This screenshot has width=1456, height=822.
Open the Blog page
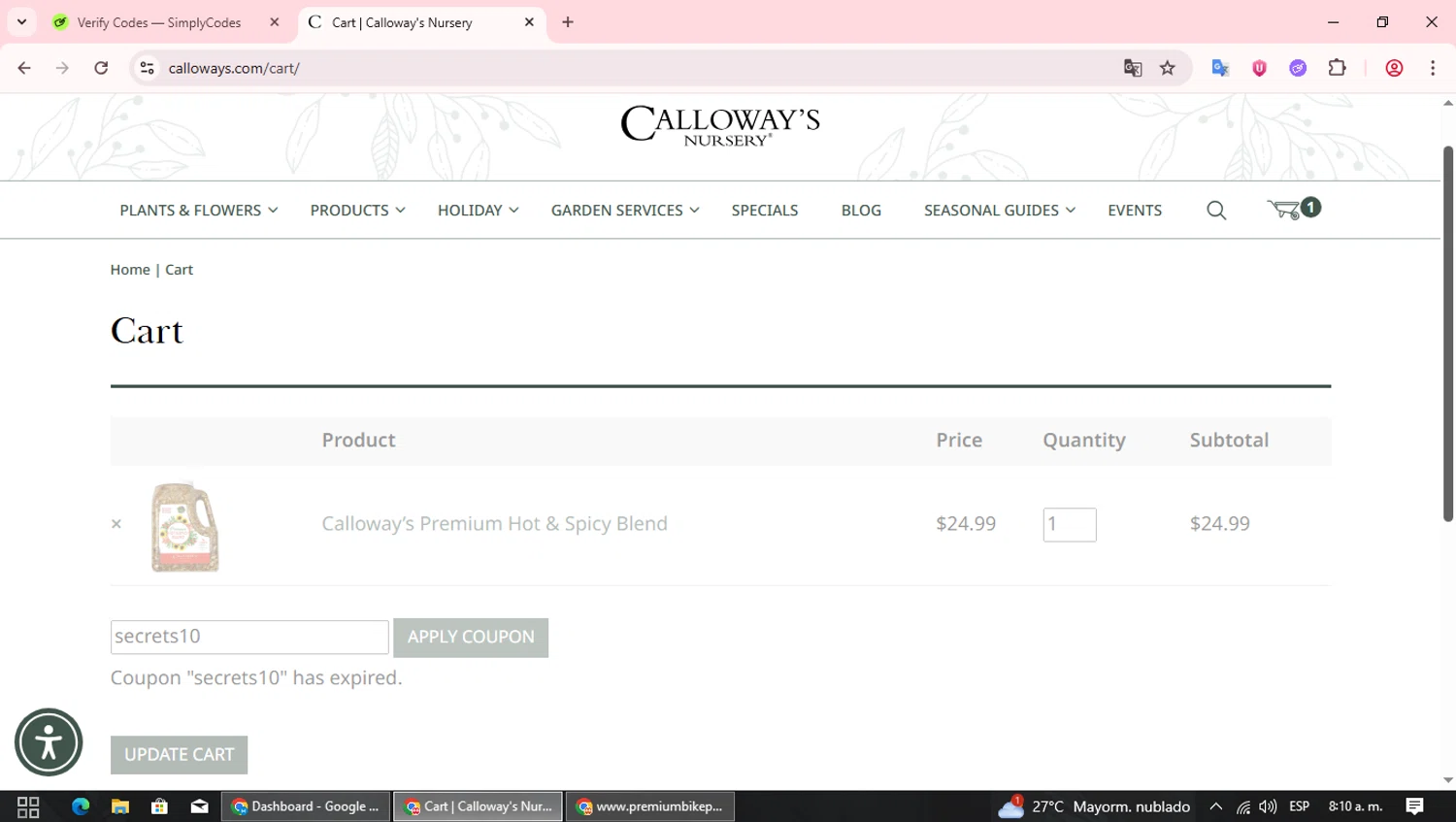tap(861, 211)
